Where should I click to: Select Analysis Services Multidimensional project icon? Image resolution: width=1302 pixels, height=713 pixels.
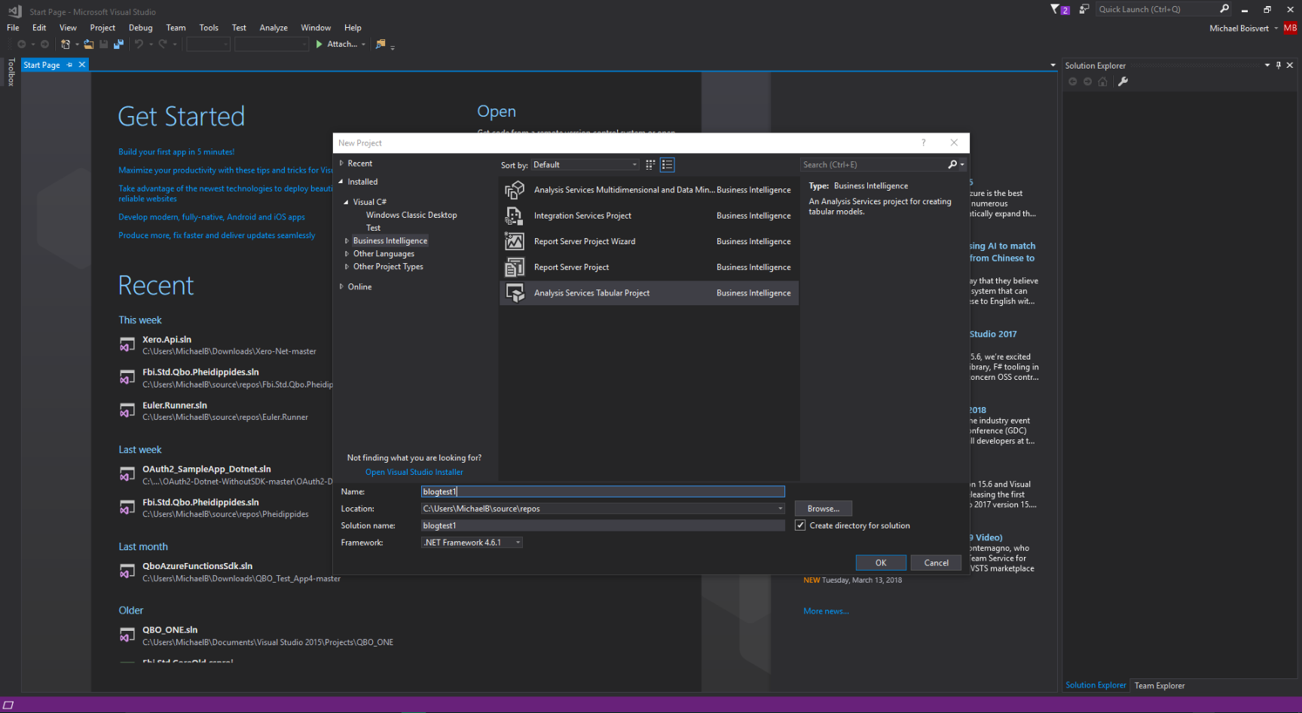515,190
